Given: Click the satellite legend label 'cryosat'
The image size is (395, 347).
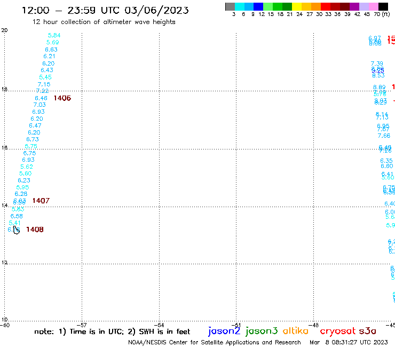Looking at the screenshot, I should (337, 332).
